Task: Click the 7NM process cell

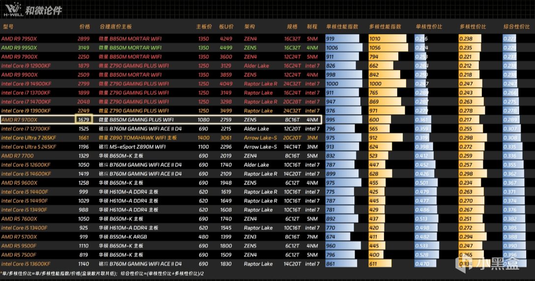Action: coord(312,237)
